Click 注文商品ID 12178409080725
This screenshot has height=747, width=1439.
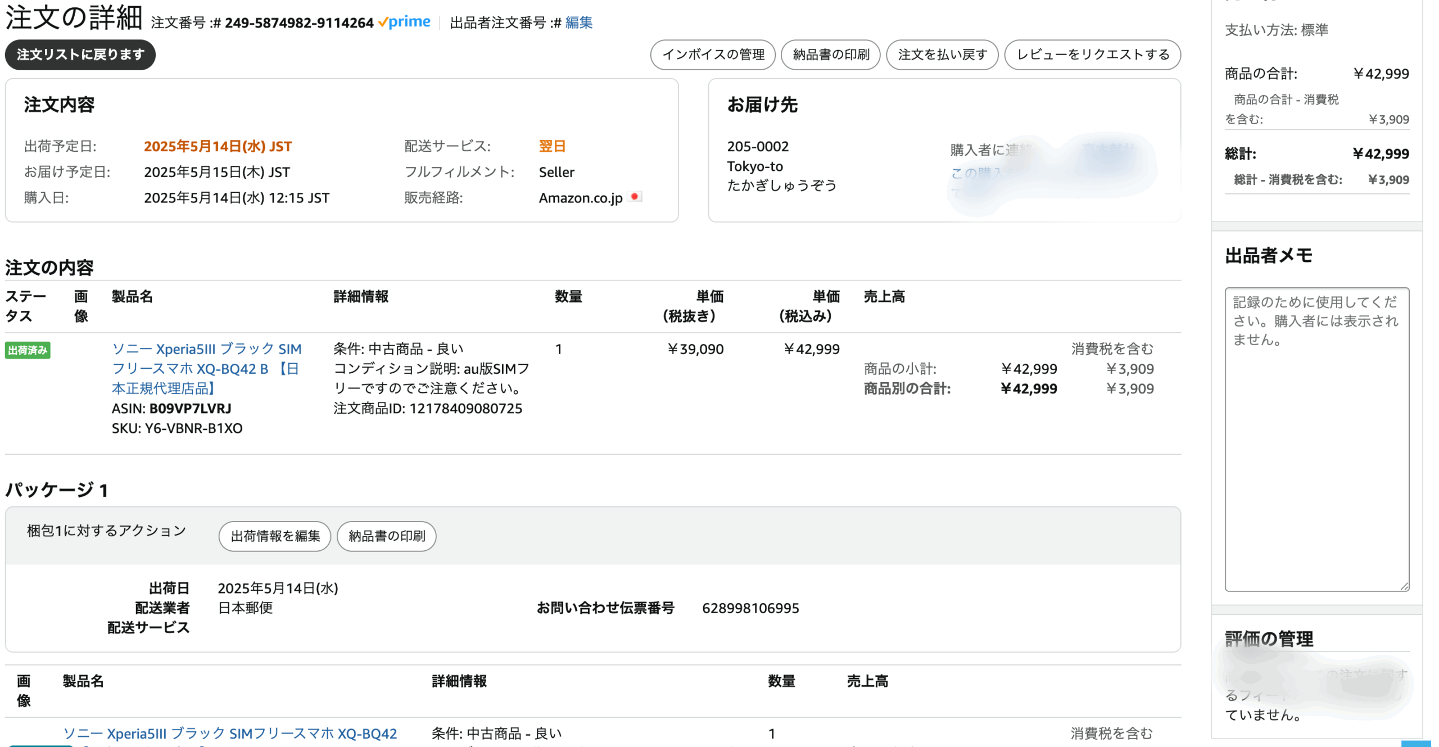[428, 408]
